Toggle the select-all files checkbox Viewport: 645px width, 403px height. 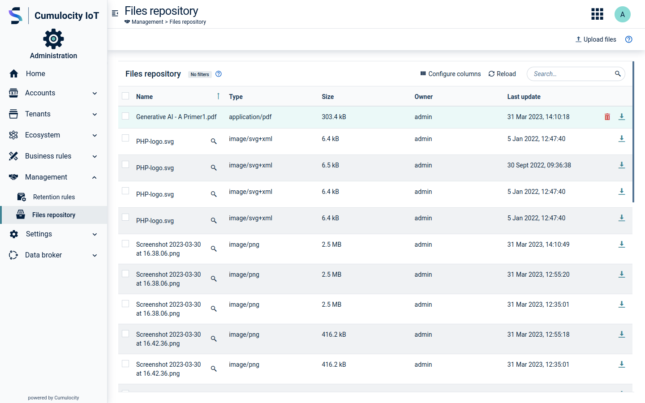(x=125, y=96)
